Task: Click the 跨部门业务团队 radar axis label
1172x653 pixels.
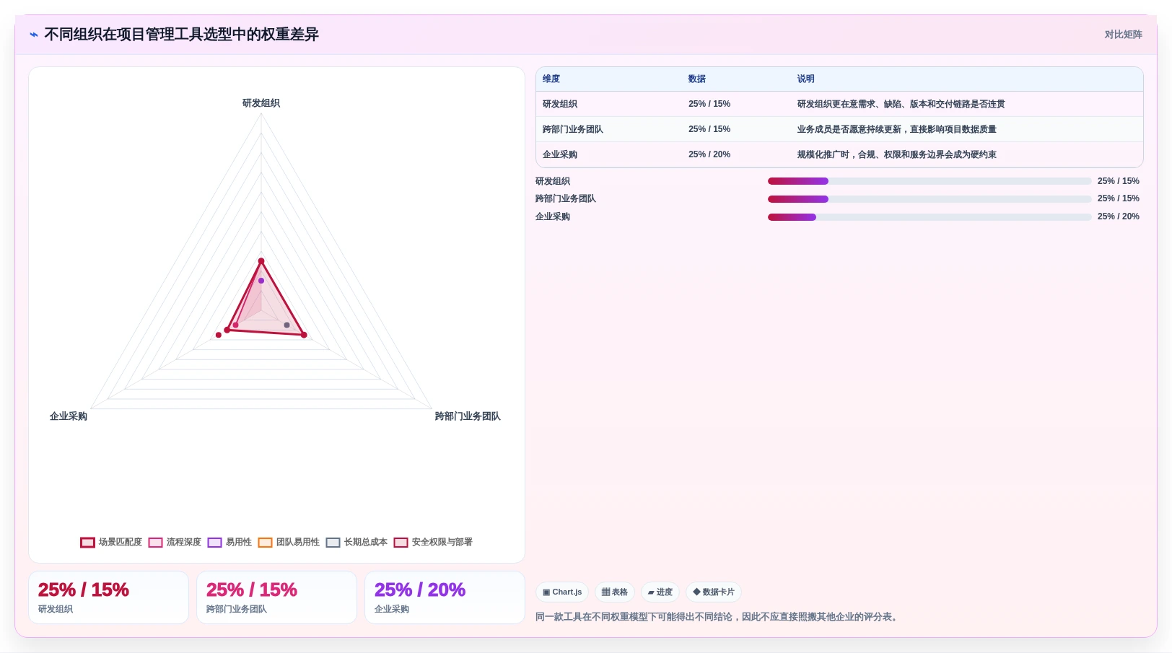Action: pos(468,416)
